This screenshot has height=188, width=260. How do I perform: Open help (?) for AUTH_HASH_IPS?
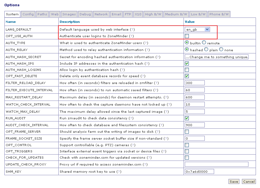coord(147,64)
